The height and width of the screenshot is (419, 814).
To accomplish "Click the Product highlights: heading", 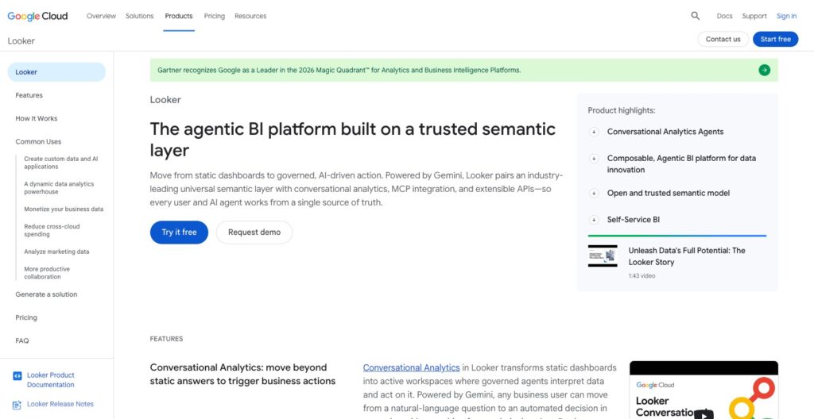I will (x=622, y=110).
